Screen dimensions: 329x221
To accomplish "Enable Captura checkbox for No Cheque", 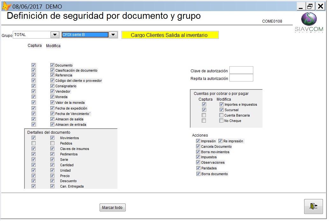I will [204, 121].
